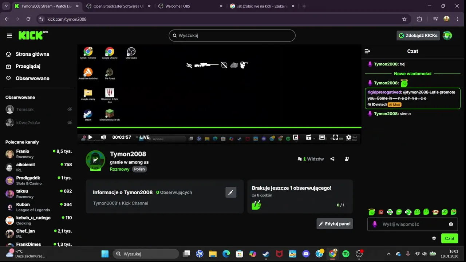Viewport: 466px width, 262px height.
Task: Open Discord from the taskbar
Action: point(306,254)
